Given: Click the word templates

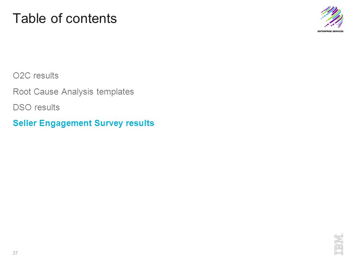Looking at the screenshot, I should [115, 92].
